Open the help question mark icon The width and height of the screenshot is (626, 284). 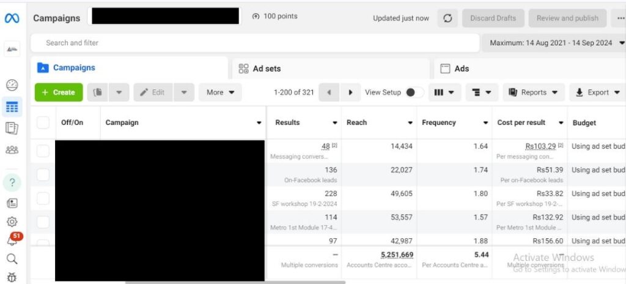coord(12,183)
